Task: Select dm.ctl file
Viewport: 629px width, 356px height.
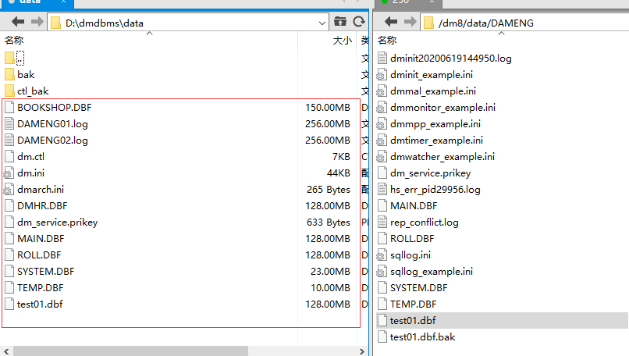Action: click(x=30, y=156)
